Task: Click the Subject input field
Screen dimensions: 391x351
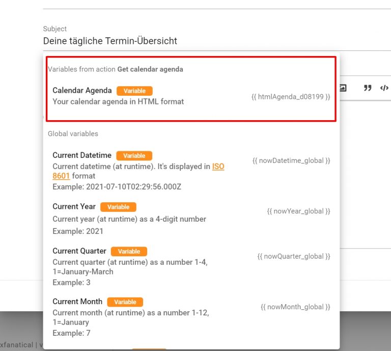Action: pyautogui.click(x=217, y=41)
